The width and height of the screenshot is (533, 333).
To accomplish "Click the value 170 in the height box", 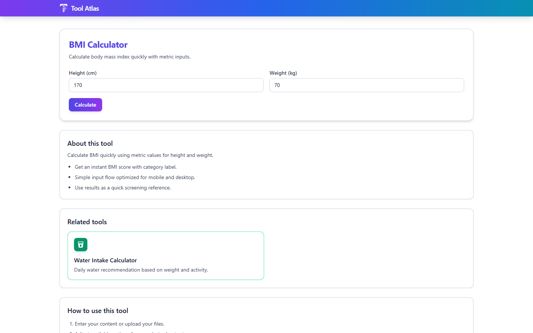I will [x=78, y=85].
